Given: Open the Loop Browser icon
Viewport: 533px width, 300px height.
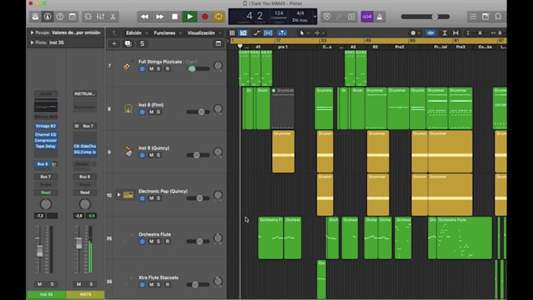Looking at the screenshot, I should (x=498, y=16).
